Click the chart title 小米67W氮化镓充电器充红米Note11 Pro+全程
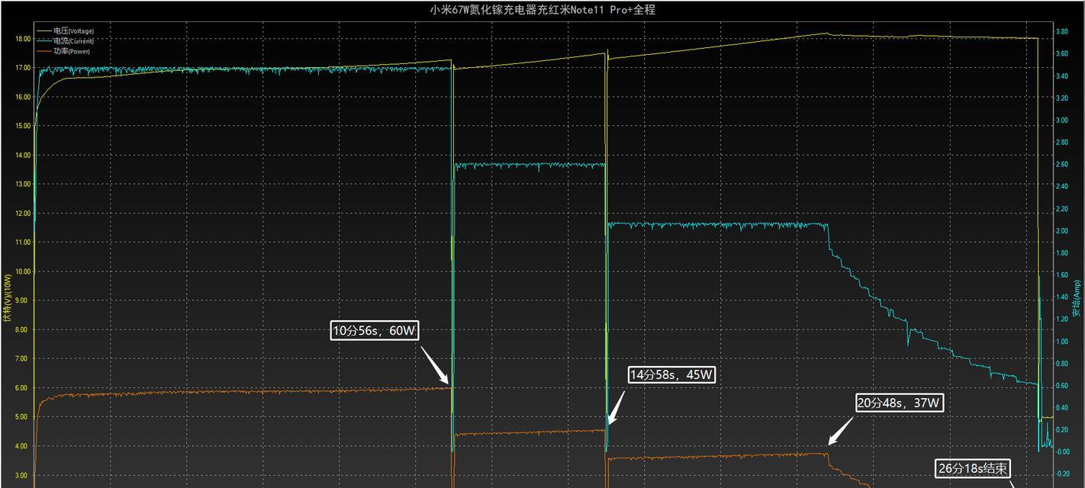The image size is (1085, 488). coord(542,10)
